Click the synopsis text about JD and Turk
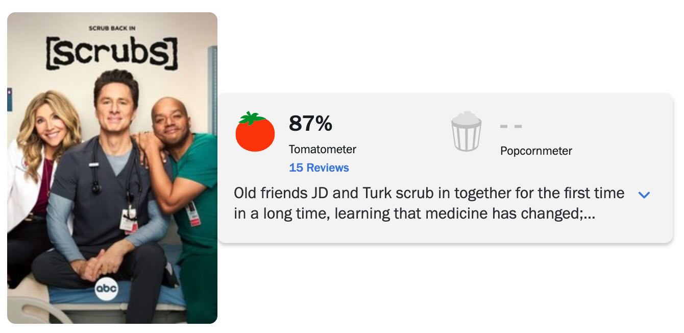The width and height of the screenshot is (684, 333). coord(429,193)
